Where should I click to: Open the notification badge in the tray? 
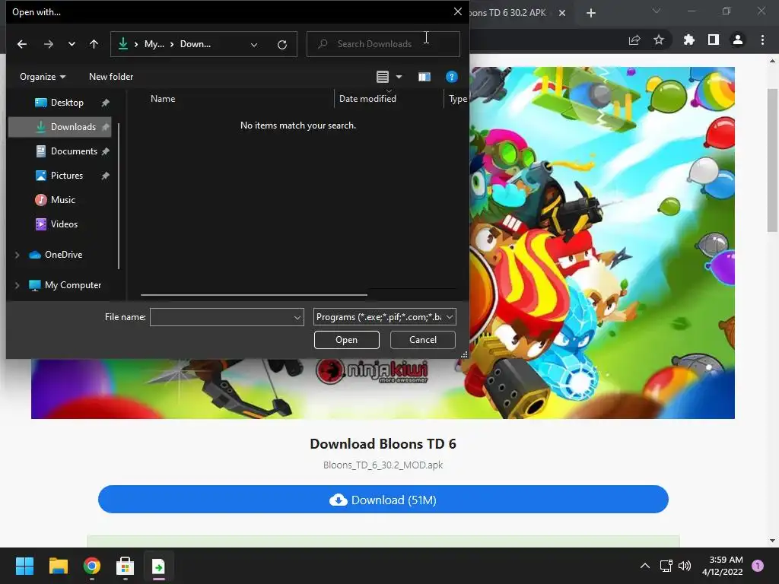(758, 566)
